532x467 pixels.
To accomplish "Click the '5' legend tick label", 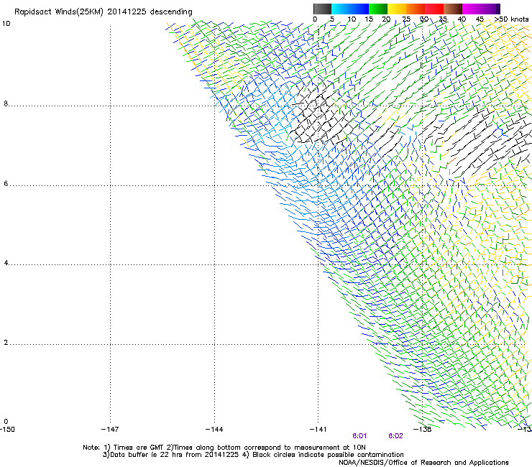I will click(332, 19).
